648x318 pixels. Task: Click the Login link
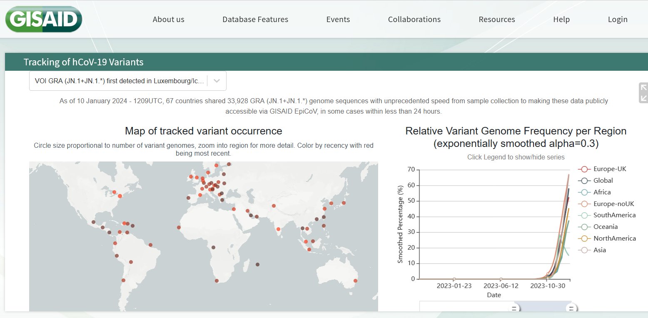coord(617,20)
